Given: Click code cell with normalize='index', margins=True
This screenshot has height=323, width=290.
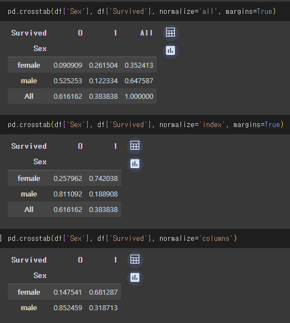Looking at the screenshot, I should 145,125.
